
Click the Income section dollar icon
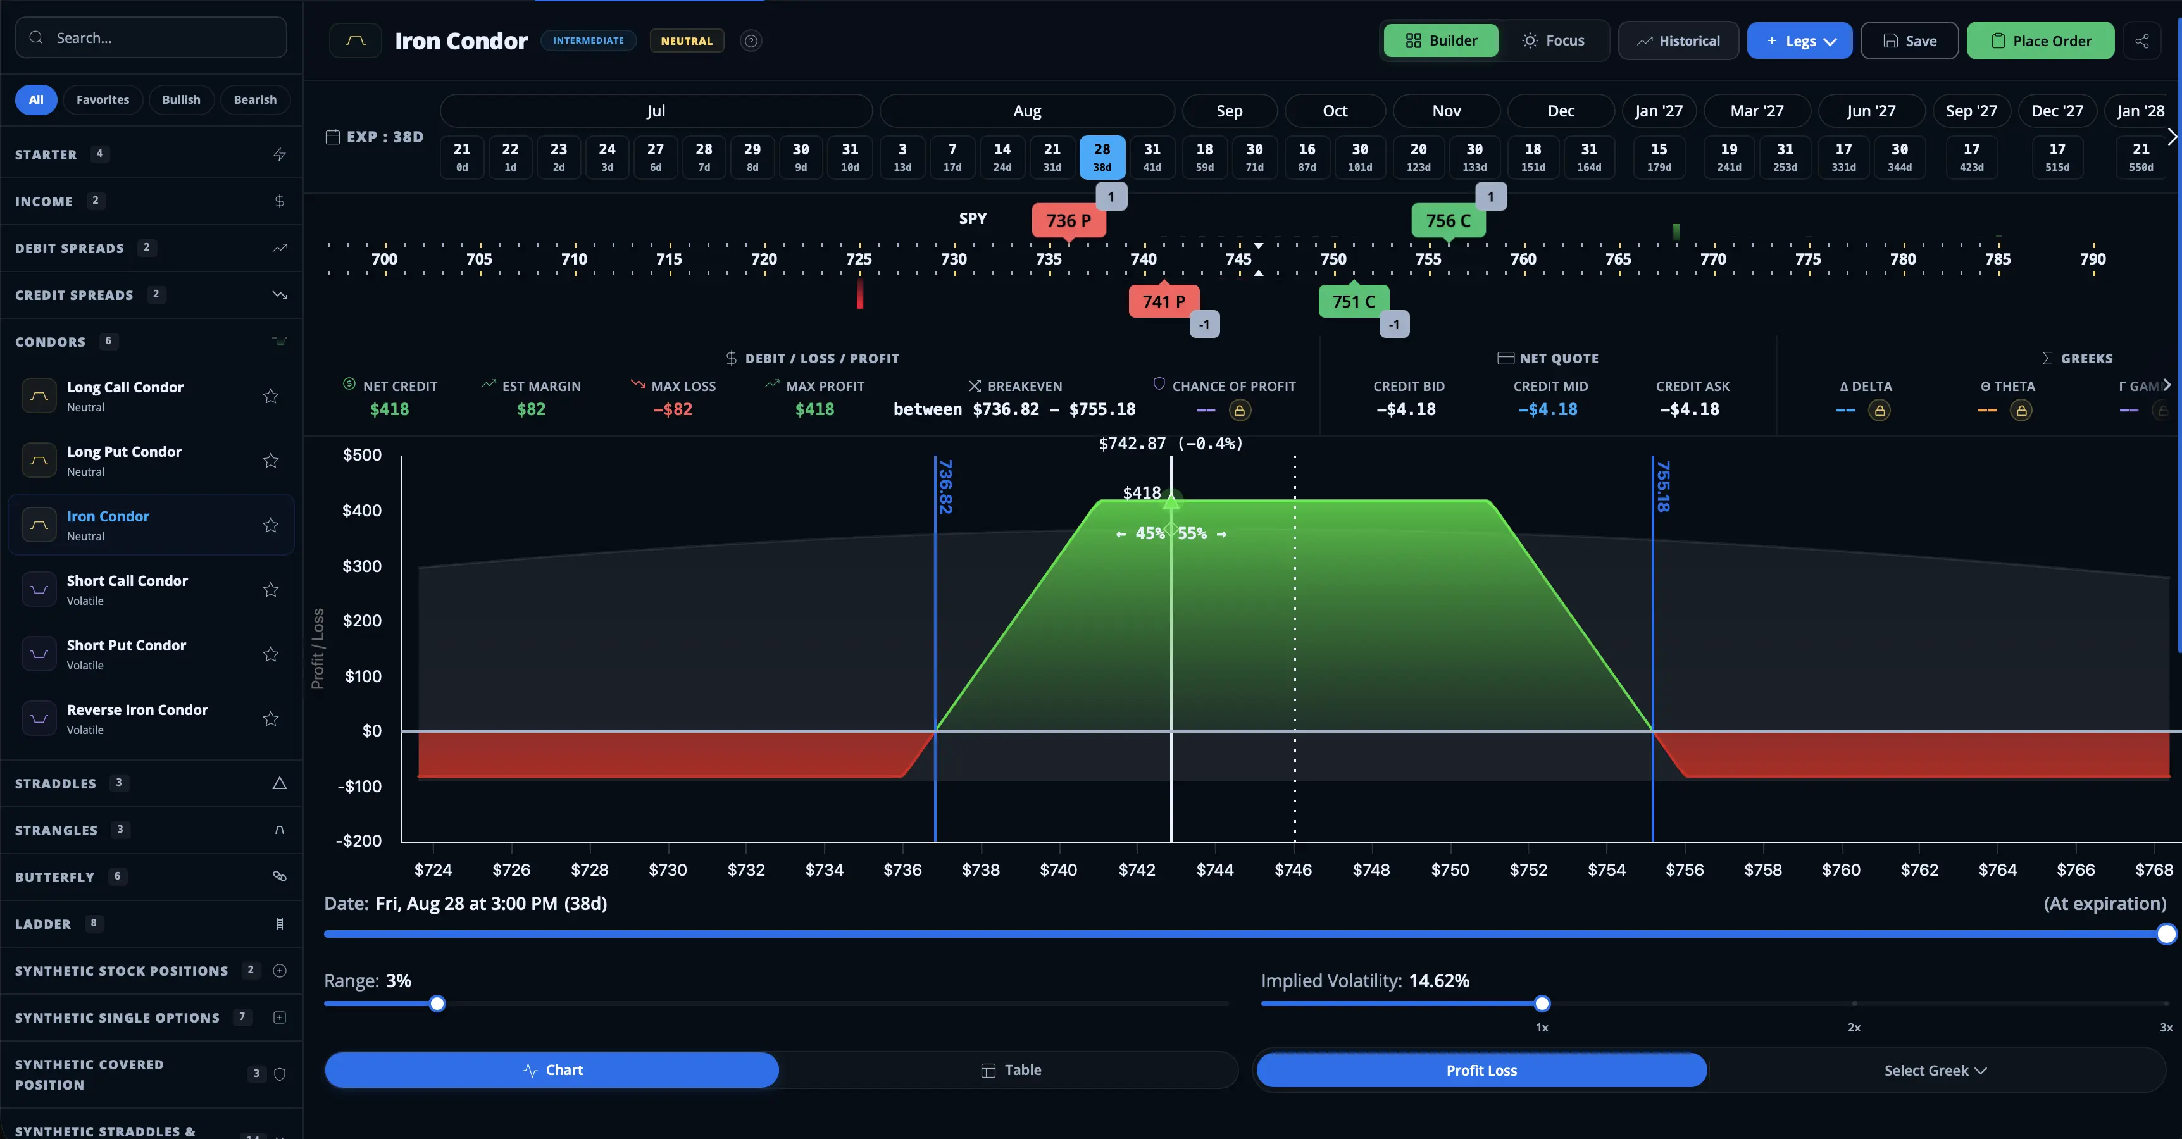[x=280, y=202]
